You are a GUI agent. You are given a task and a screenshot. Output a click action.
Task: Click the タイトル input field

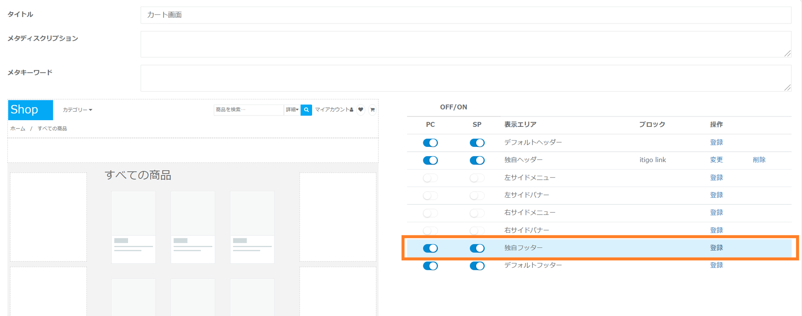coord(466,15)
